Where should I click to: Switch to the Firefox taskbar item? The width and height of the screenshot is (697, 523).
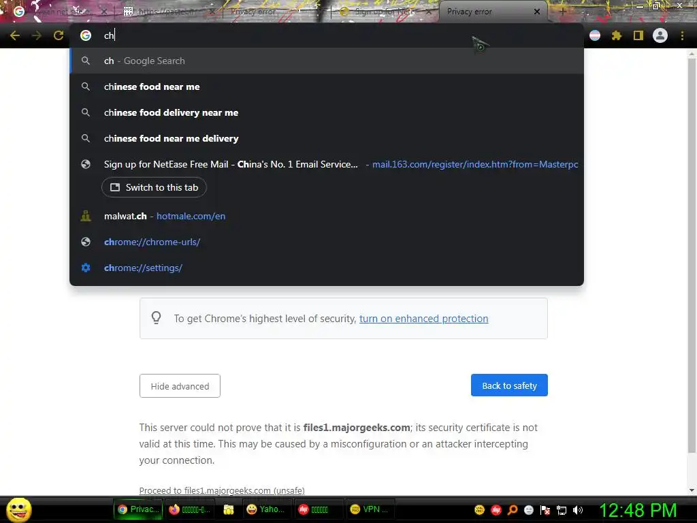tap(191, 509)
